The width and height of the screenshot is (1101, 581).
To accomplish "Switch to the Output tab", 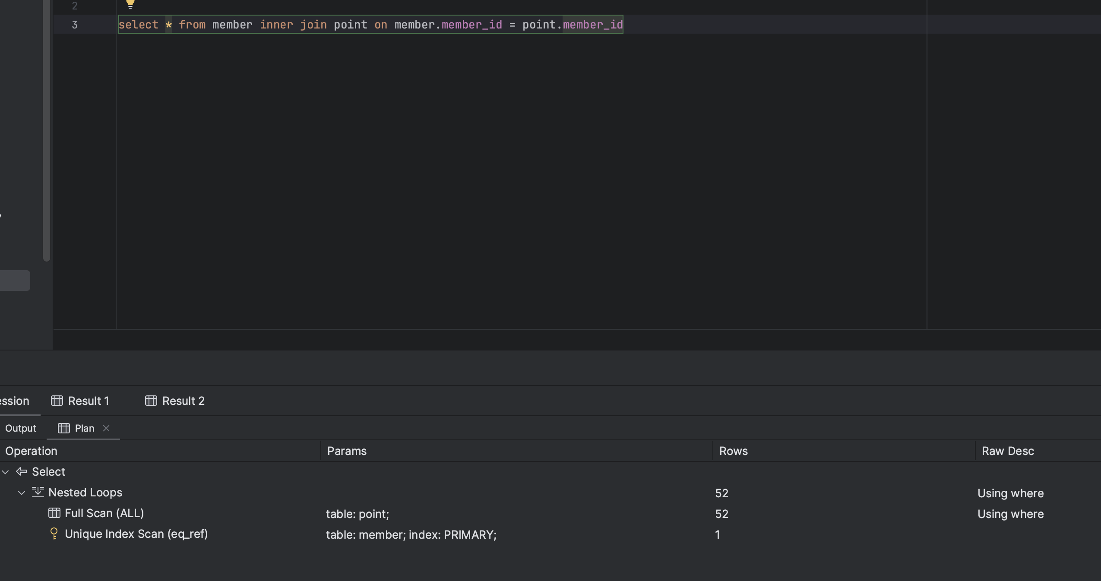I will pyautogui.click(x=21, y=428).
